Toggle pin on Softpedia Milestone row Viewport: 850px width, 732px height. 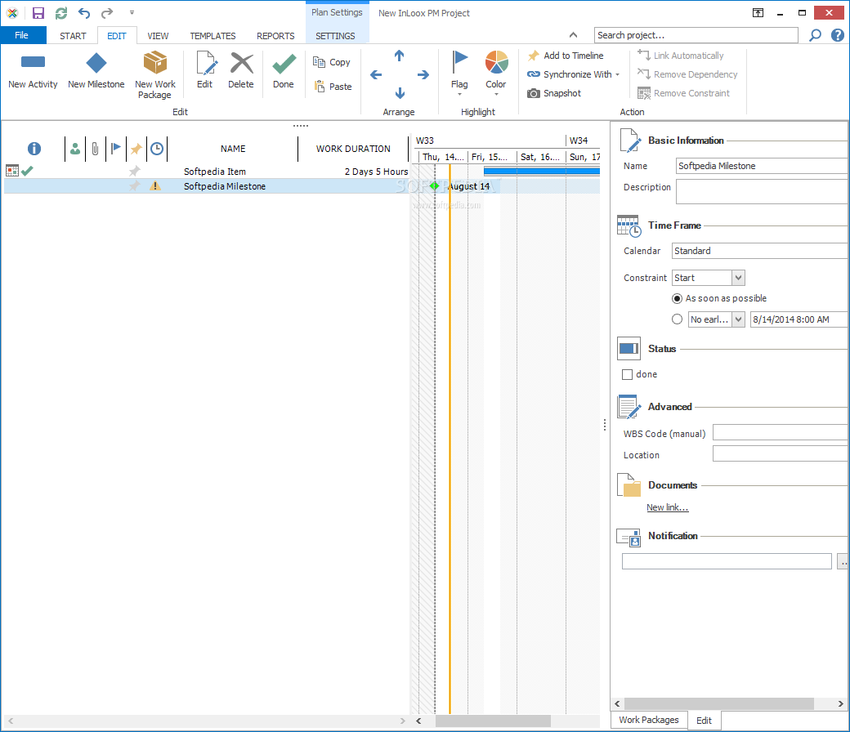[x=134, y=185]
